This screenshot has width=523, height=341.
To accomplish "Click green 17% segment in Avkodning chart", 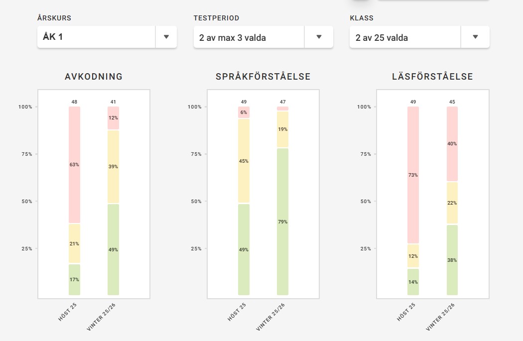I will pos(74,279).
